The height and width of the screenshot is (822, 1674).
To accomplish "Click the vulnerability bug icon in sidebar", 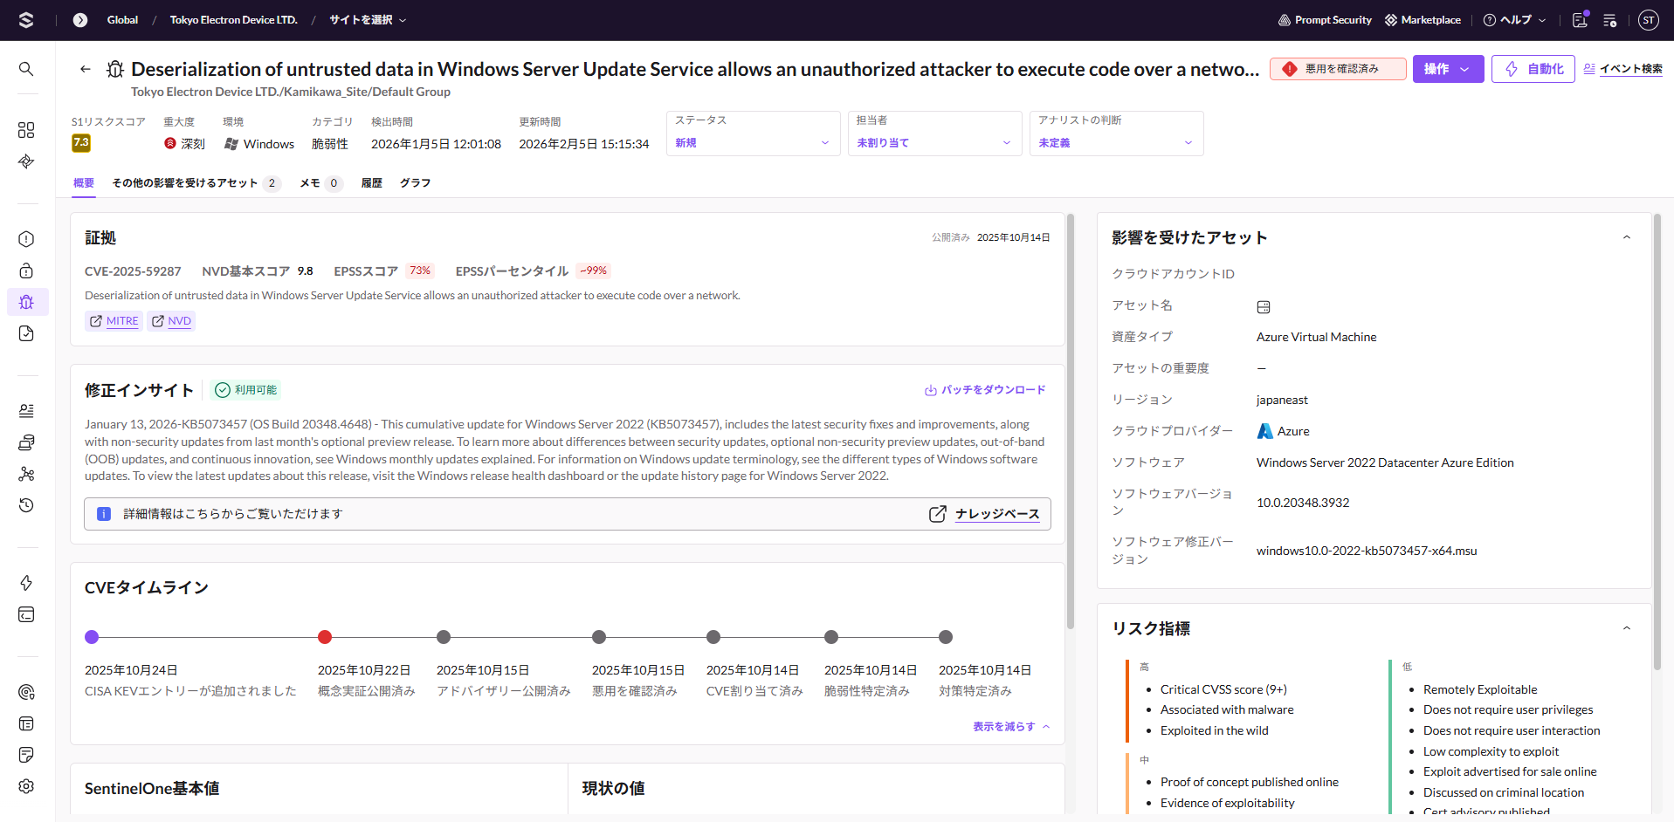I will click(26, 302).
